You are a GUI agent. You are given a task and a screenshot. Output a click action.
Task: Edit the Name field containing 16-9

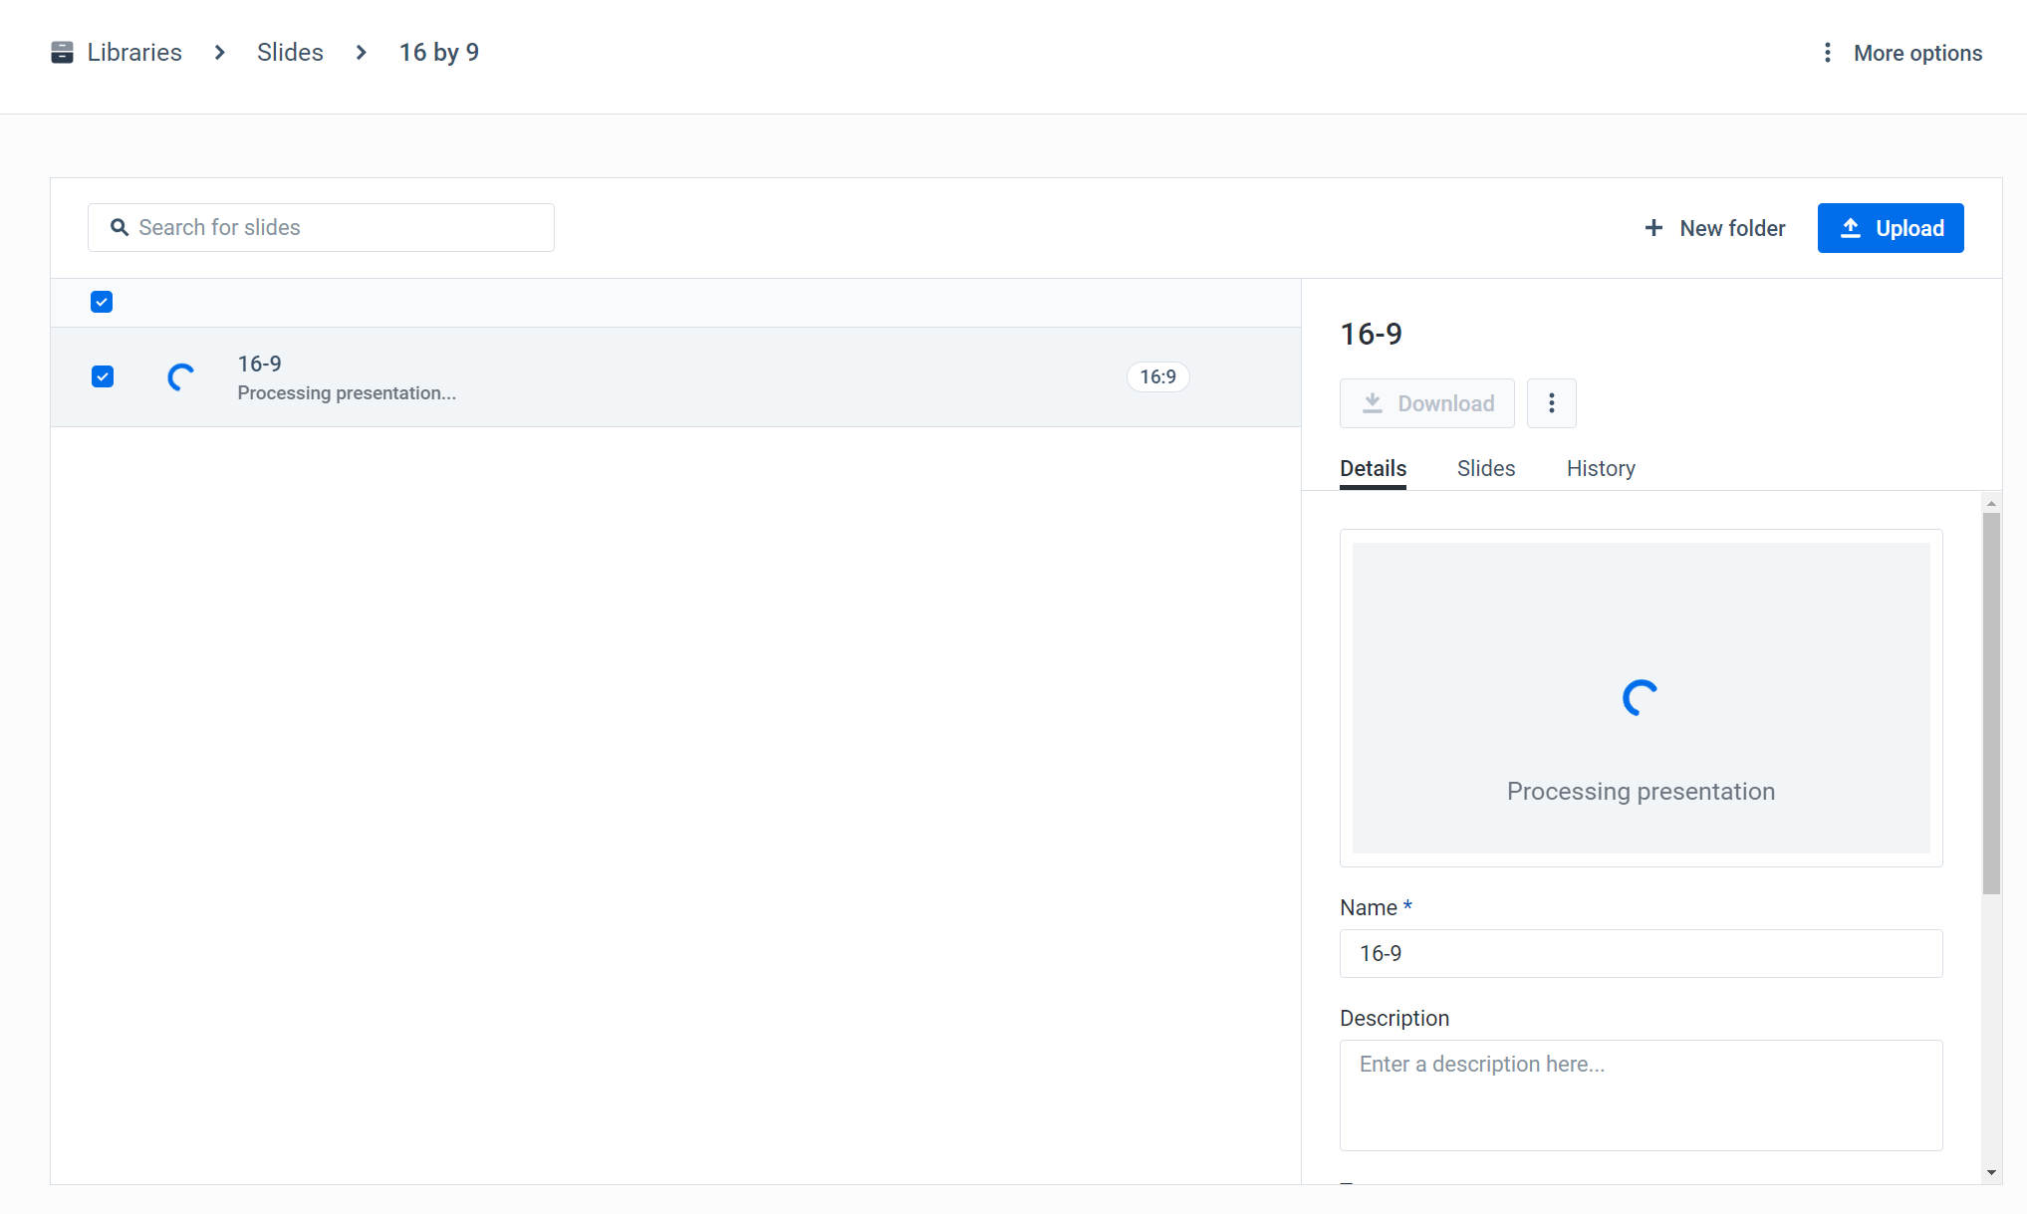[x=1641, y=954]
